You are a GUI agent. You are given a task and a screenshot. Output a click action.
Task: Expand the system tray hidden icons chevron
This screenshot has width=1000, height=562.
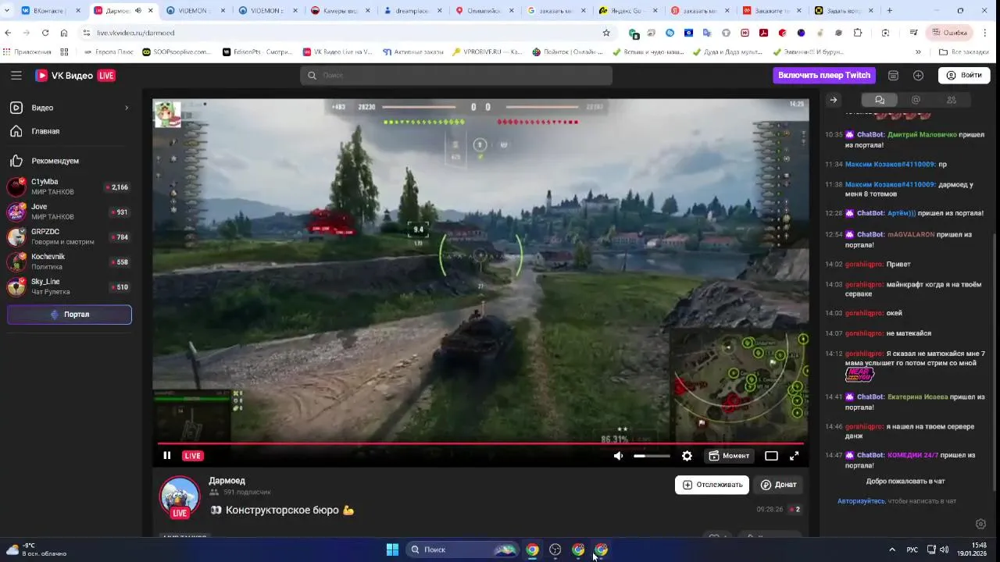tap(892, 550)
